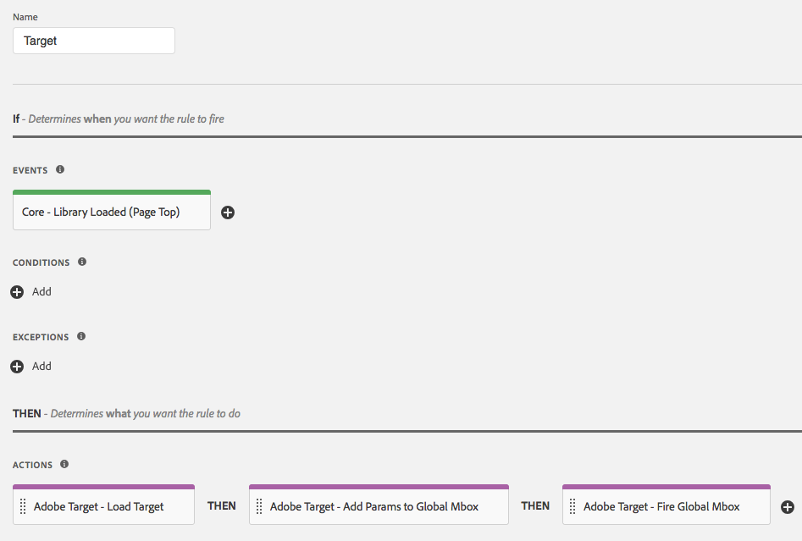This screenshot has width=802, height=541.
Task: Open Core - Library Loaded (Page Top) event
Action: pyautogui.click(x=112, y=212)
